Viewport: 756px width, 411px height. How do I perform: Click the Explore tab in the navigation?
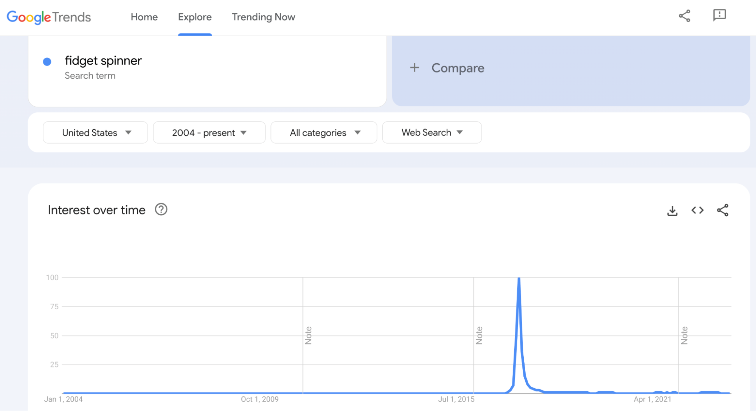coord(195,17)
